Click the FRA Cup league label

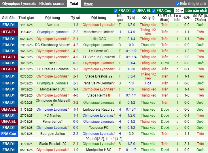9,134
